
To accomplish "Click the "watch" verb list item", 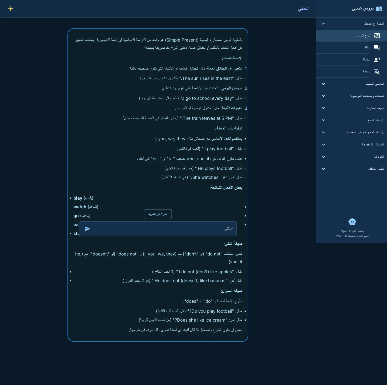I will (x=86, y=207).
